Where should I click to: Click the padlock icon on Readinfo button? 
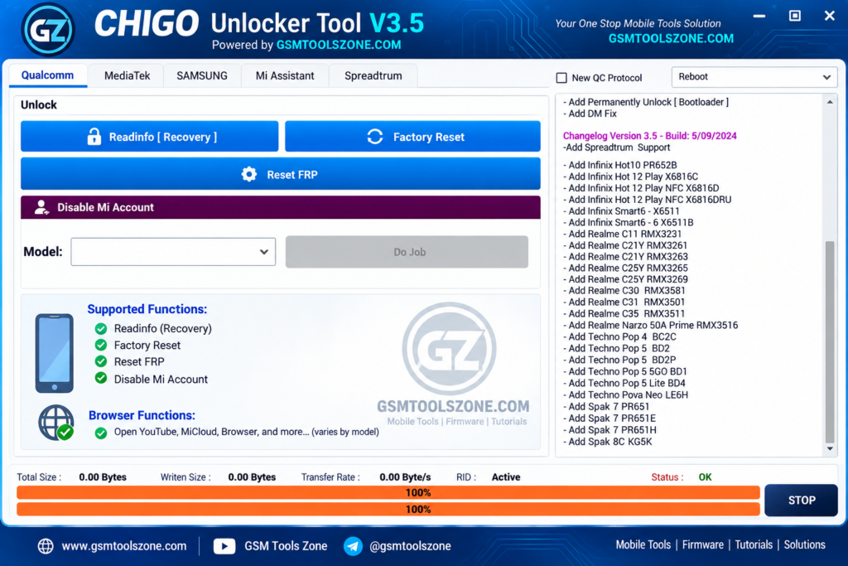94,137
